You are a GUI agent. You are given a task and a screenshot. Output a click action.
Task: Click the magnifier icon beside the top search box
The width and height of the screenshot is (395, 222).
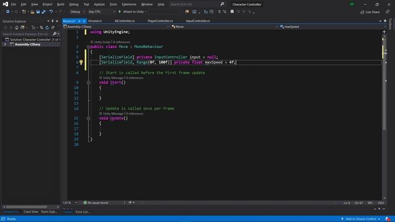(222, 4)
